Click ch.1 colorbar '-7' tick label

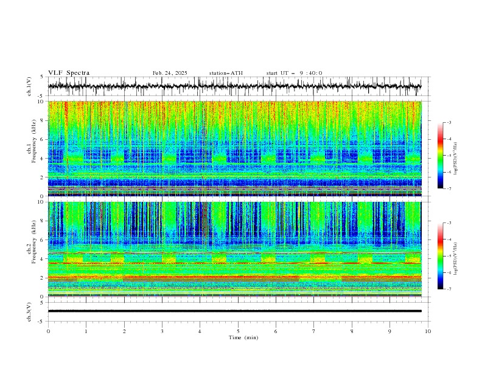[x=449, y=188]
